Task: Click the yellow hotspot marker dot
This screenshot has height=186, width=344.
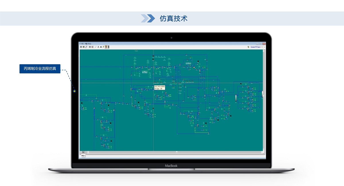Action: pyautogui.click(x=75, y=91)
